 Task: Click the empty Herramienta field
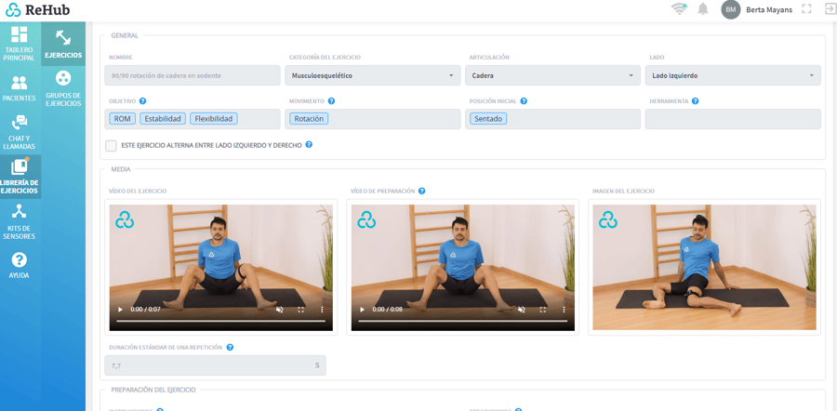tap(733, 119)
